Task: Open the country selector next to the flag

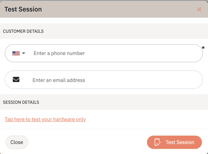Action: pyautogui.click(x=19, y=53)
